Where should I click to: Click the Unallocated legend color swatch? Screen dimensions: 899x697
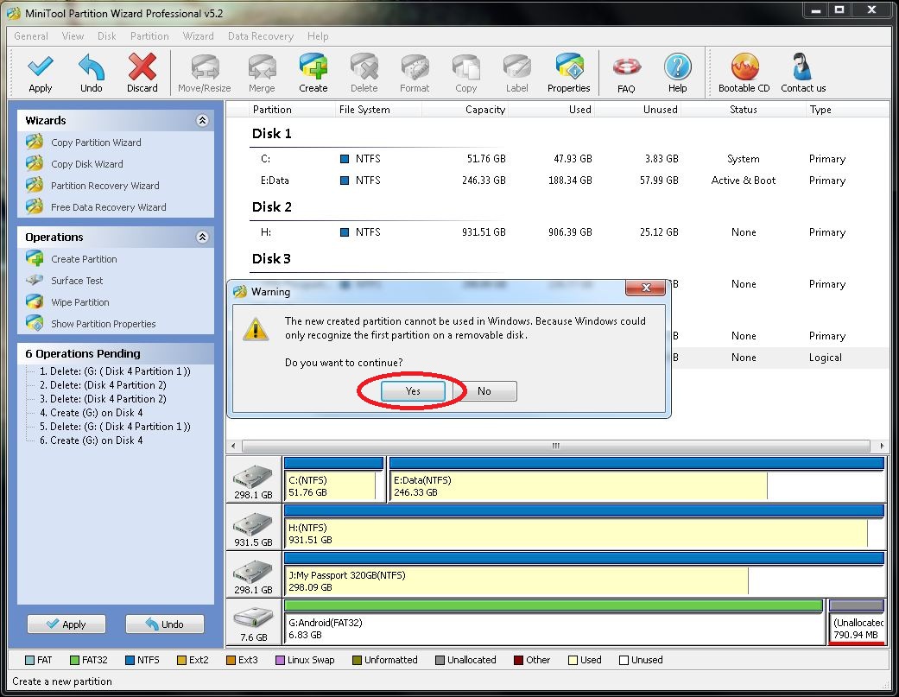(x=440, y=661)
